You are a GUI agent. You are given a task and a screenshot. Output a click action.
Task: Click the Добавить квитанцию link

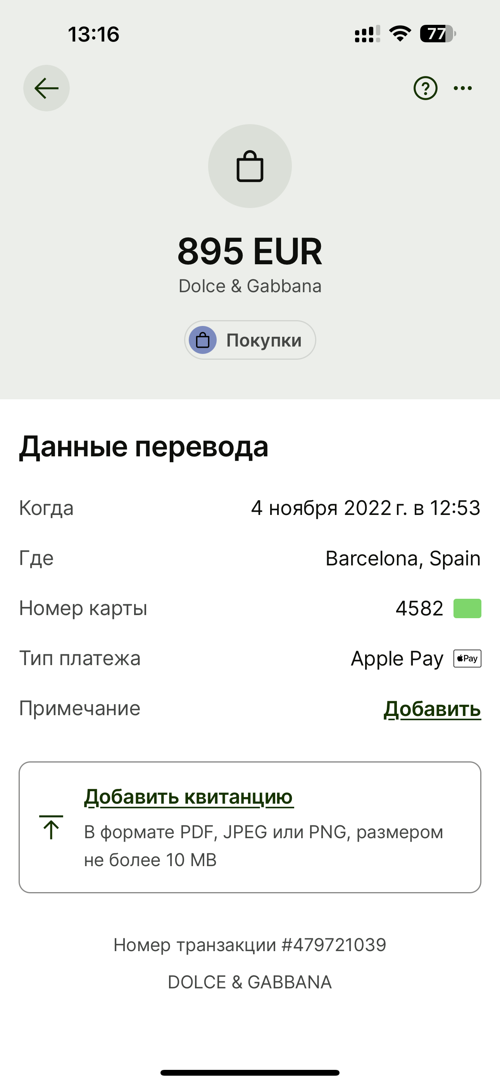point(188,796)
